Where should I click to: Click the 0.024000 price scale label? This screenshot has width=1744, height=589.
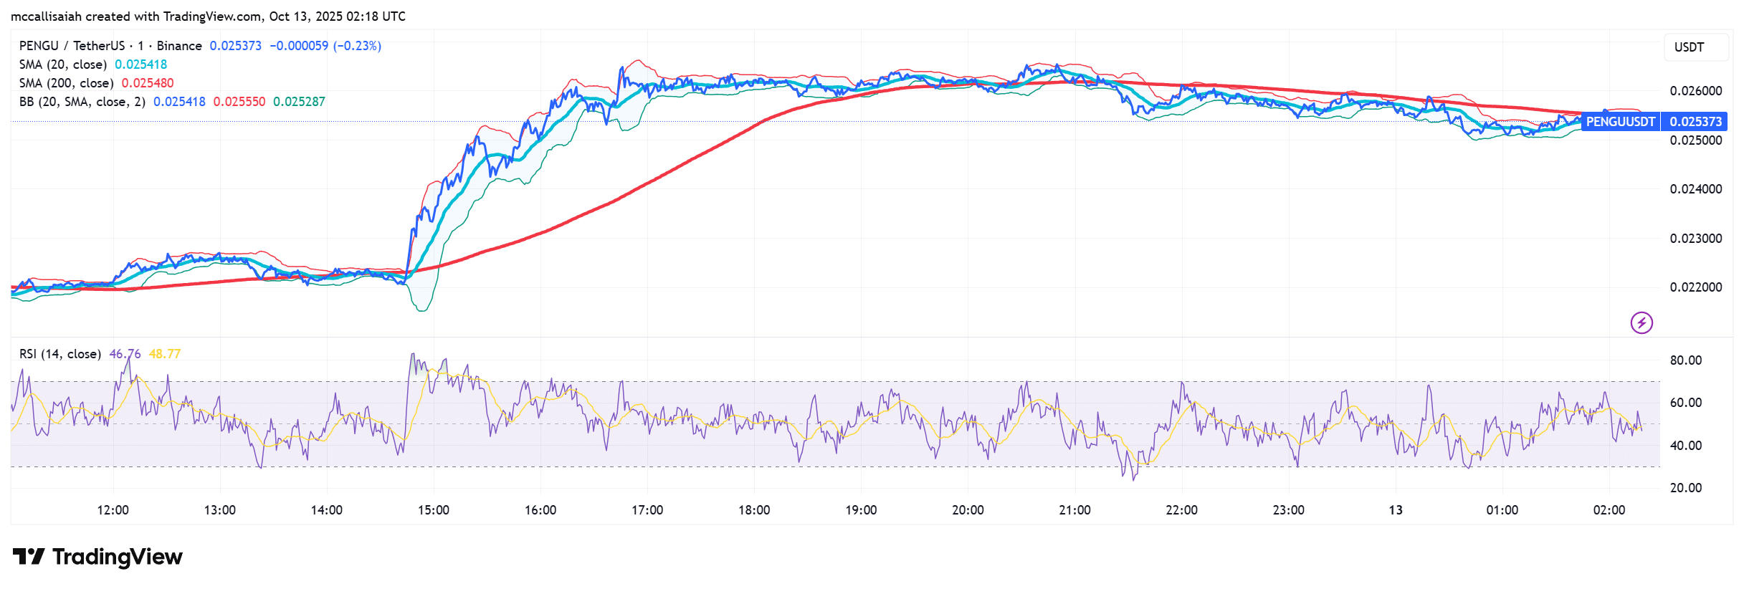1695,189
